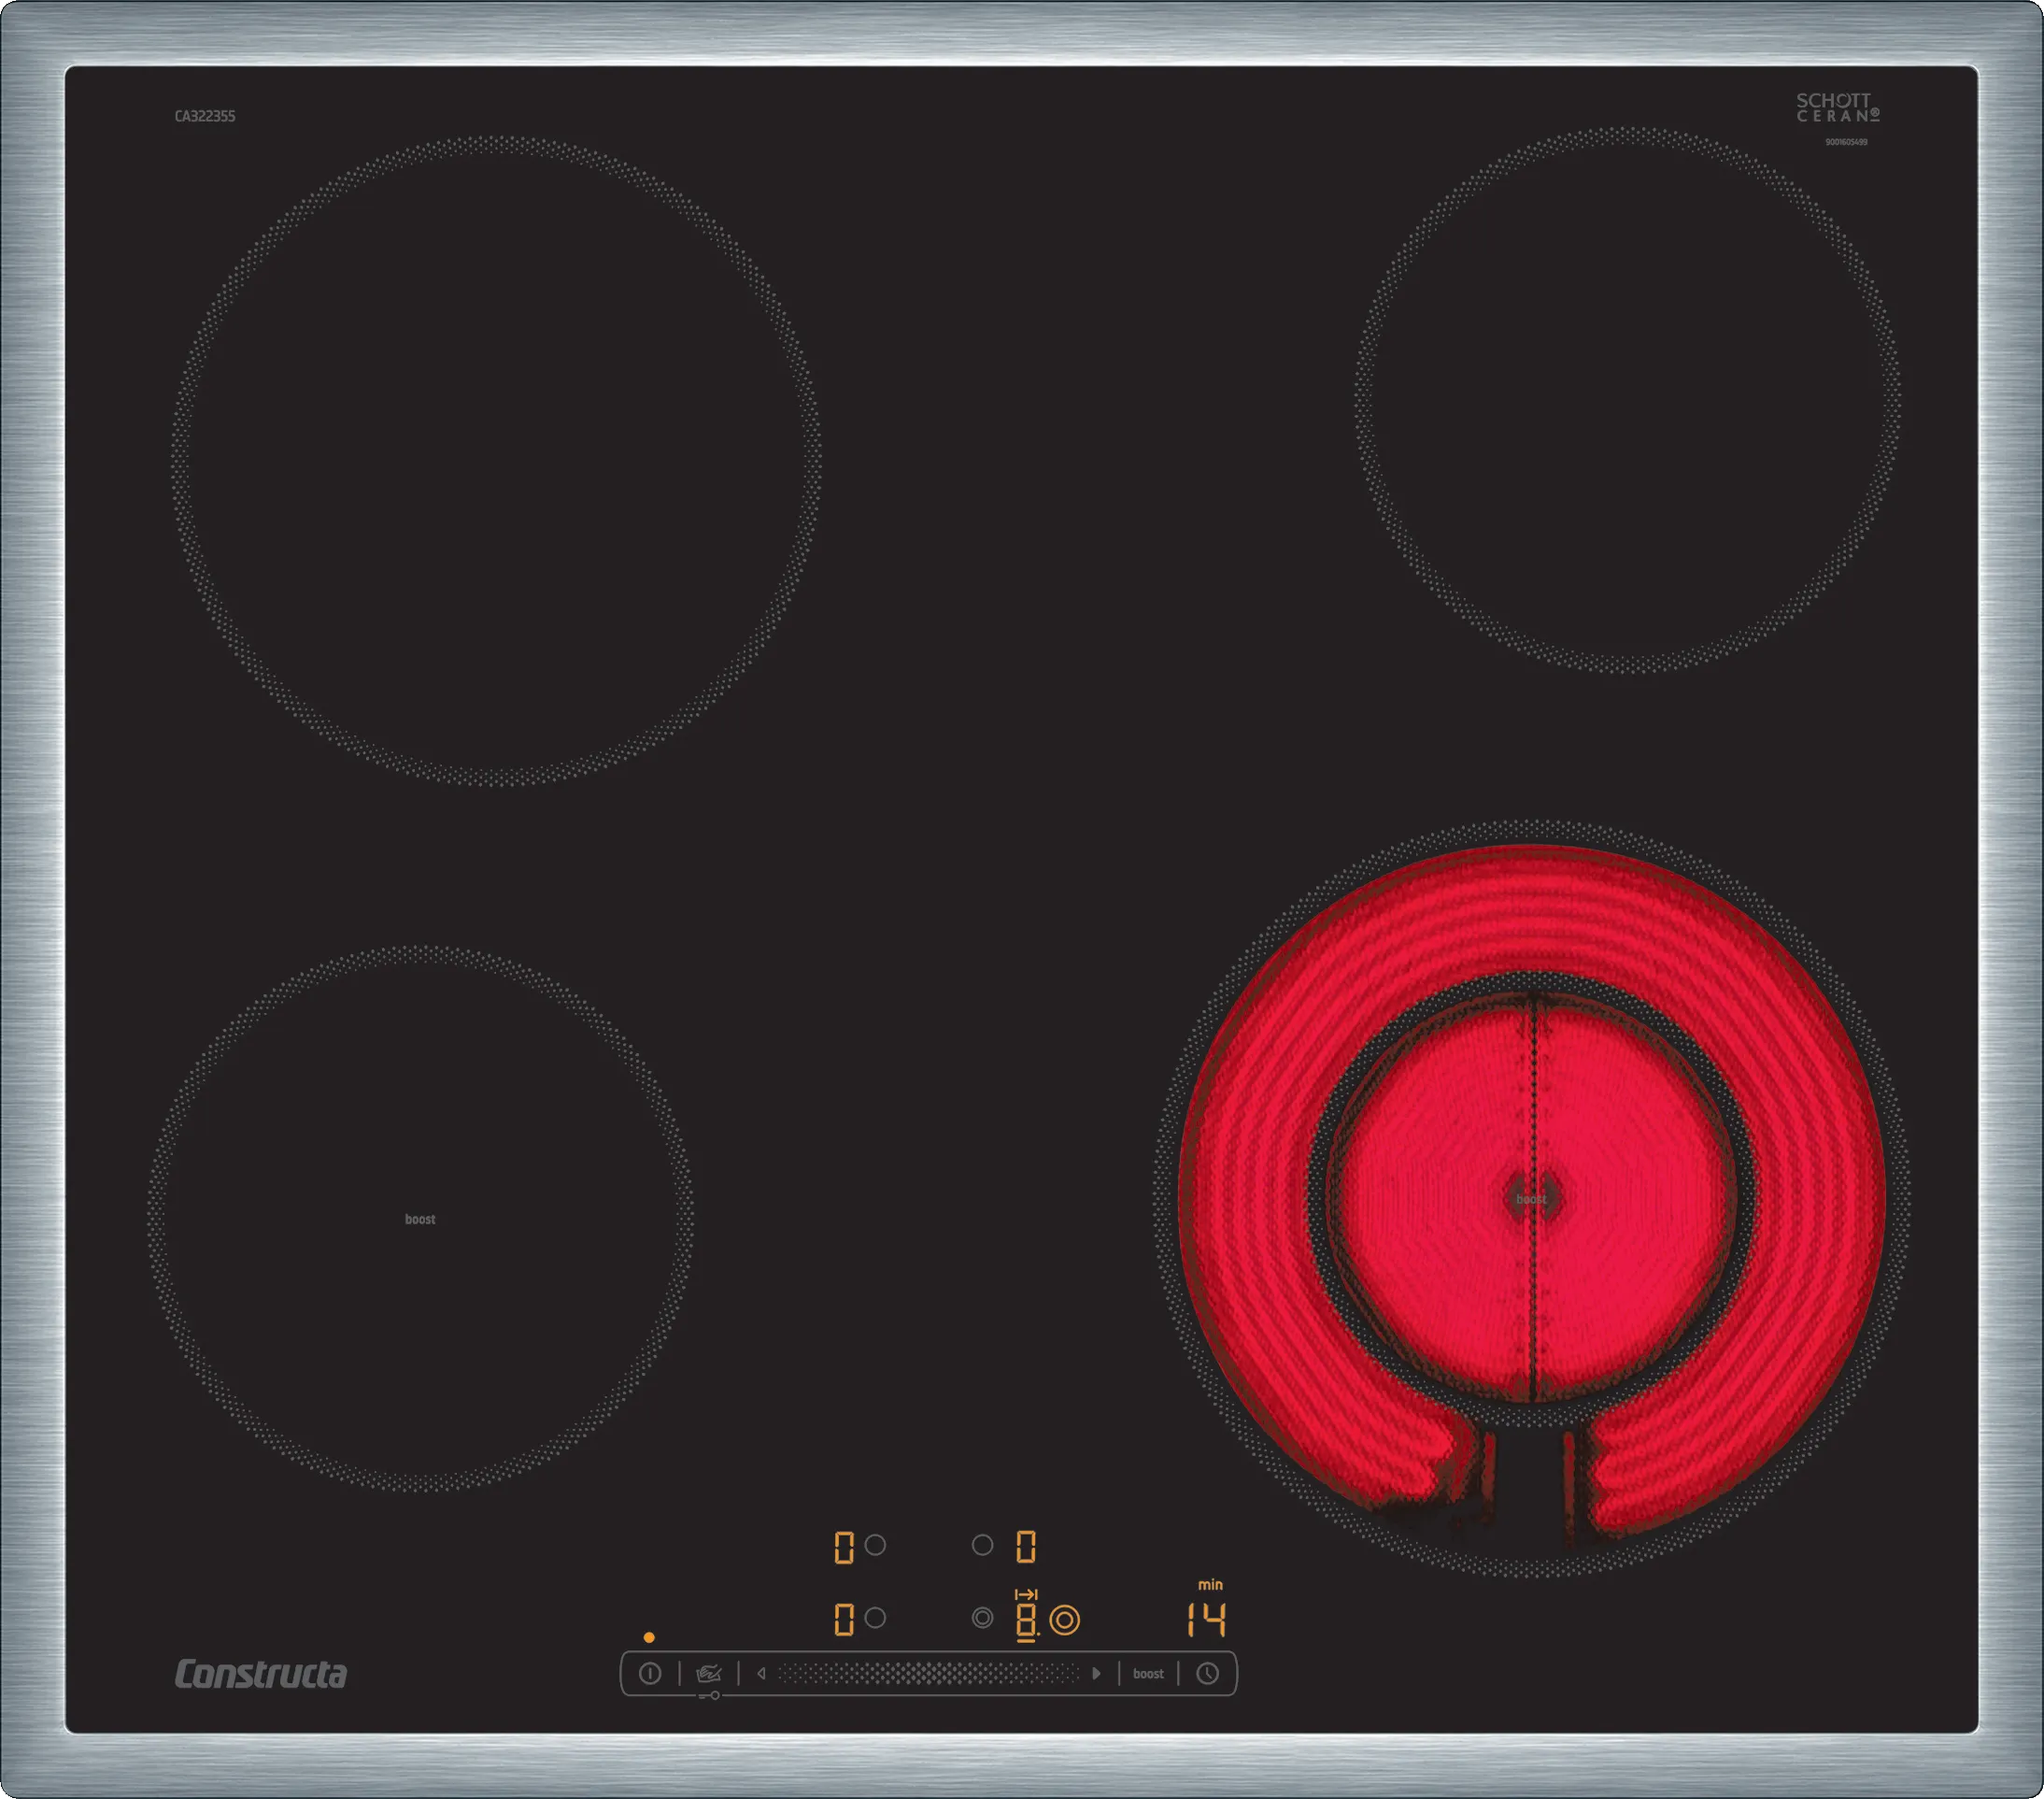Click the rear-right cooking zone
Screen dimensions: 2044x1799
pyautogui.click(x=1628, y=400)
